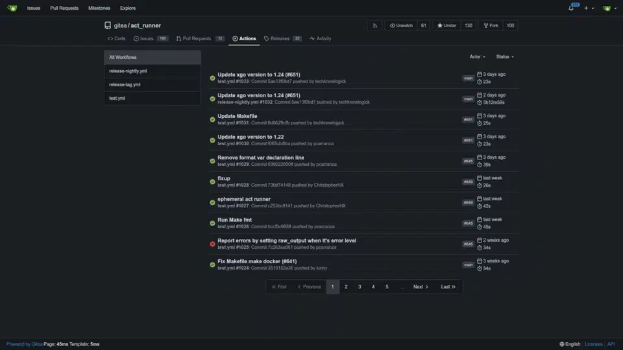Click success status icon of Update Makefile
Viewport: 623px width, 350px height.
pyautogui.click(x=213, y=119)
